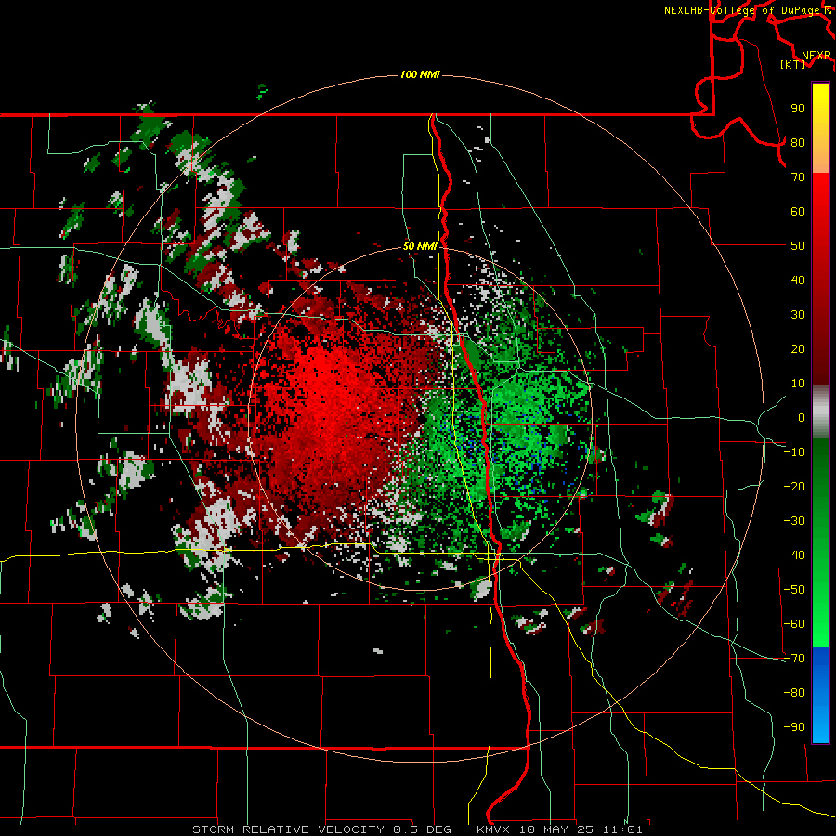The image size is (836, 836).
Task: Select the "[KT]" units label above the scale
Action: click(x=793, y=64)
